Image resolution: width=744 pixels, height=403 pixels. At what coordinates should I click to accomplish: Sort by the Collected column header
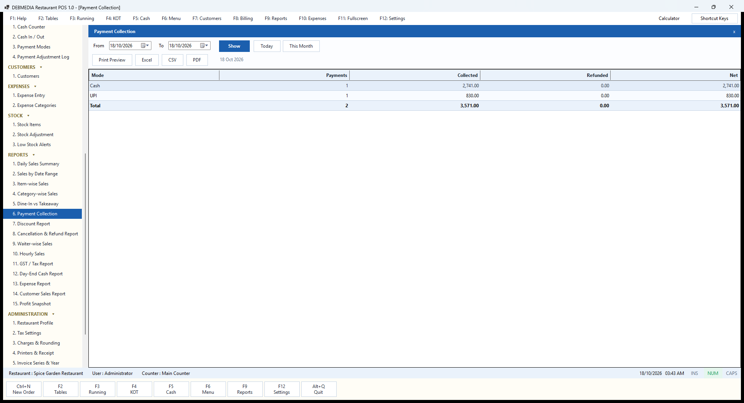(x=415, y=75)
